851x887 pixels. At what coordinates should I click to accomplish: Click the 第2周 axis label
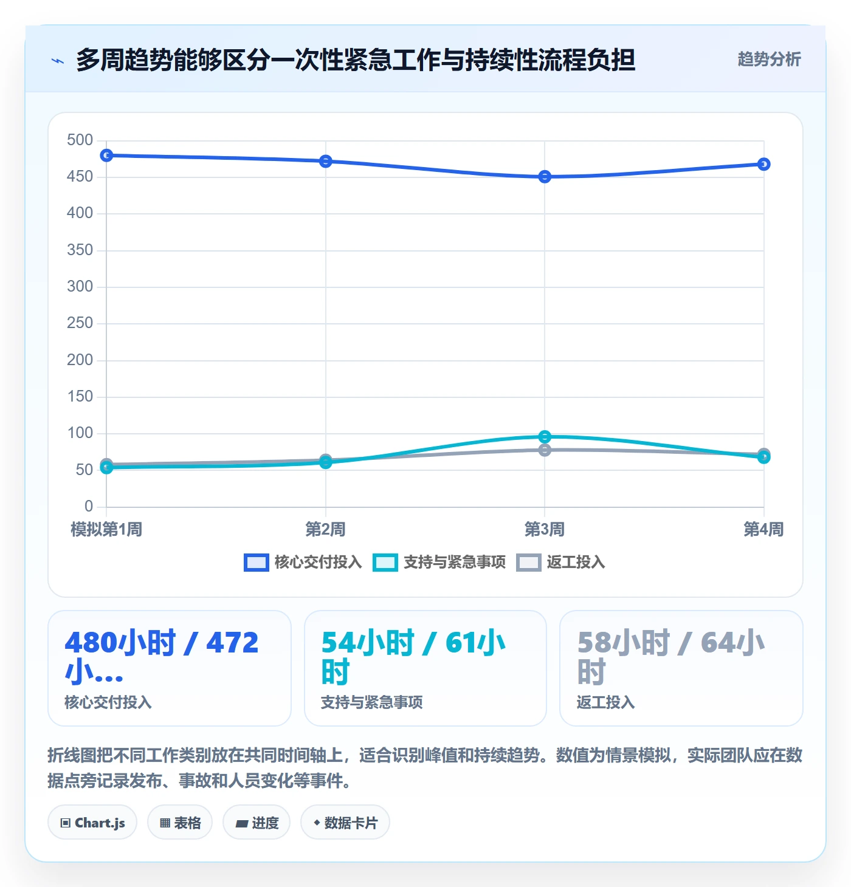[x=326, y=529]
